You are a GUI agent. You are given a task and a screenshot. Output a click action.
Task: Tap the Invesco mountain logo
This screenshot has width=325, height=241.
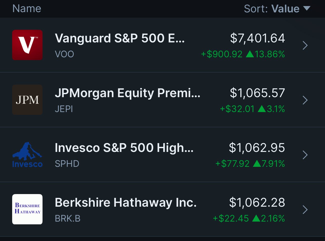27,155
